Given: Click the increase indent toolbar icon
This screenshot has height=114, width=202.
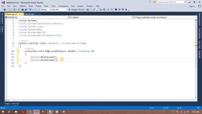Looking at the screenshot, I should pyautogui.click(x=104, y=10).
